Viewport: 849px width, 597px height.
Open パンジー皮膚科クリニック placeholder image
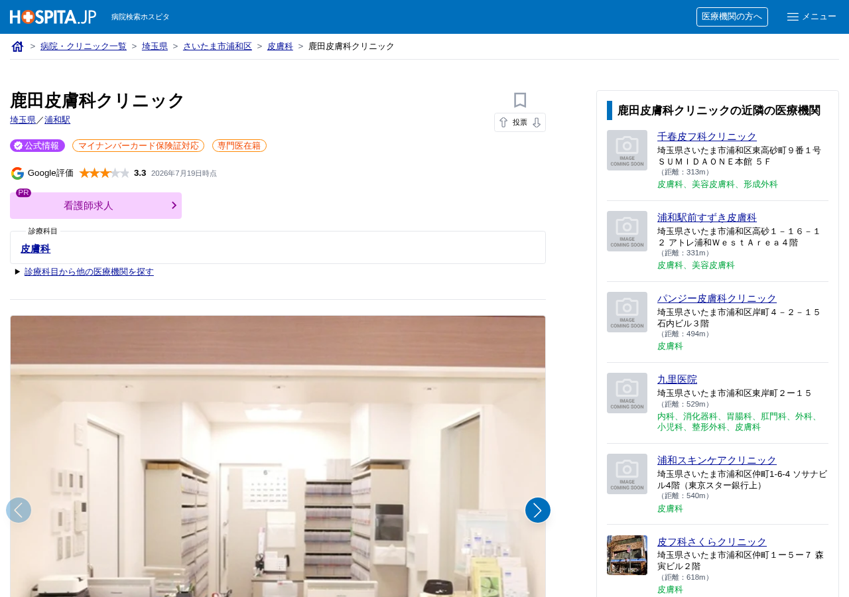click(x=627, y=312)
